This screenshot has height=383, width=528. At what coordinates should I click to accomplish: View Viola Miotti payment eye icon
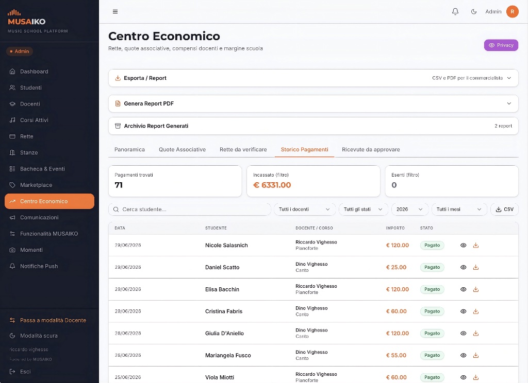click(464, 377)
